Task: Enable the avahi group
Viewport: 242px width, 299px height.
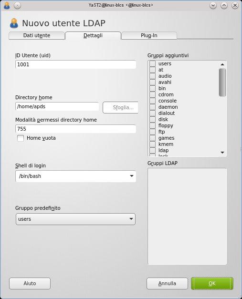Action: pyautogui.click(x=152, y=82)
